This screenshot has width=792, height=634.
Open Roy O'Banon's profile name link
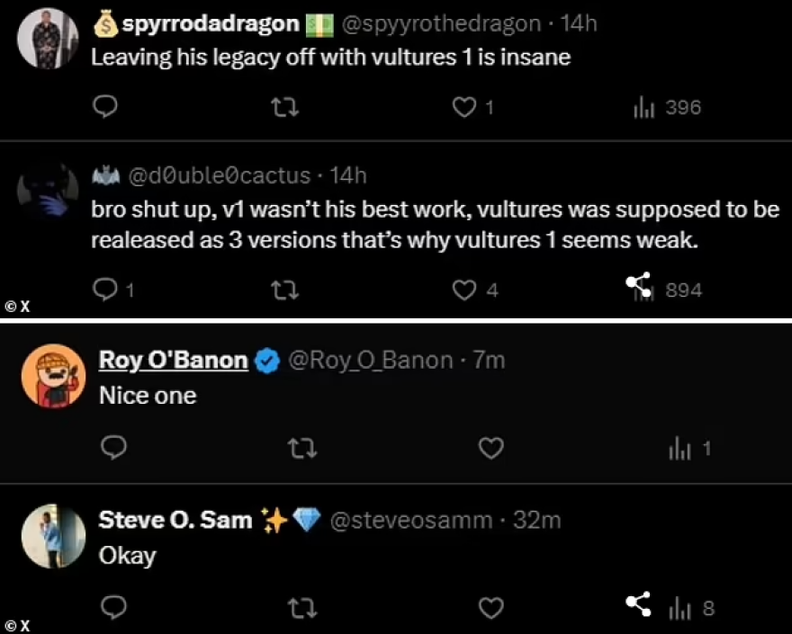pyautogui.click(x=173, y=361)
